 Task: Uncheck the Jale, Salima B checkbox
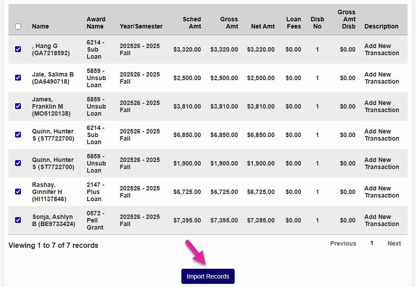[18, 78]
